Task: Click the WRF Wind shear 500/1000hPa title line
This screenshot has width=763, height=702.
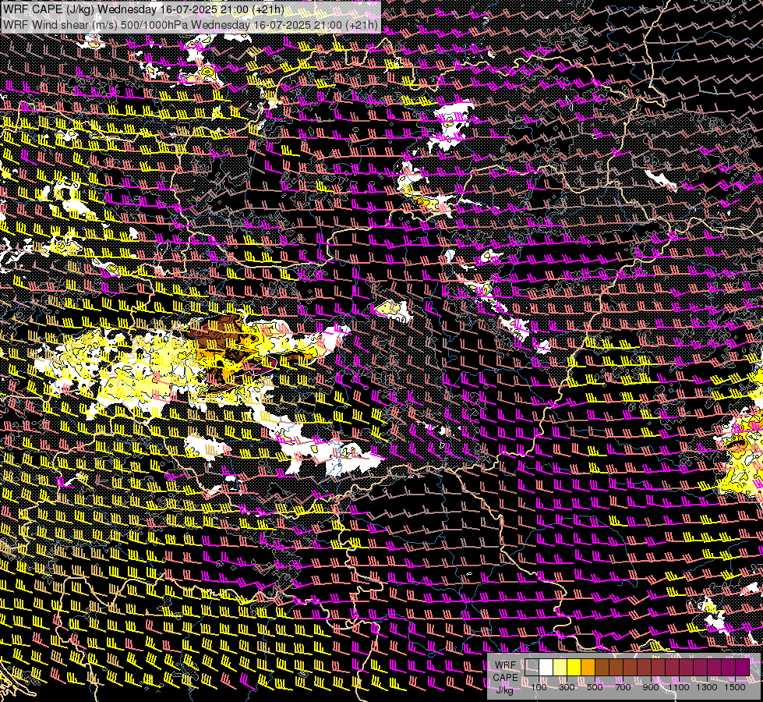Action: pos(190,25)
